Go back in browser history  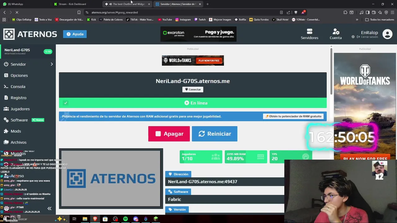point(4,12)
